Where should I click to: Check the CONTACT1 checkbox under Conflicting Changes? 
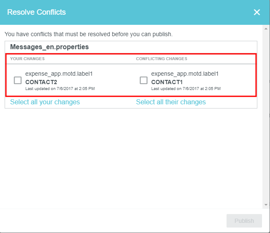coord(144,80)
